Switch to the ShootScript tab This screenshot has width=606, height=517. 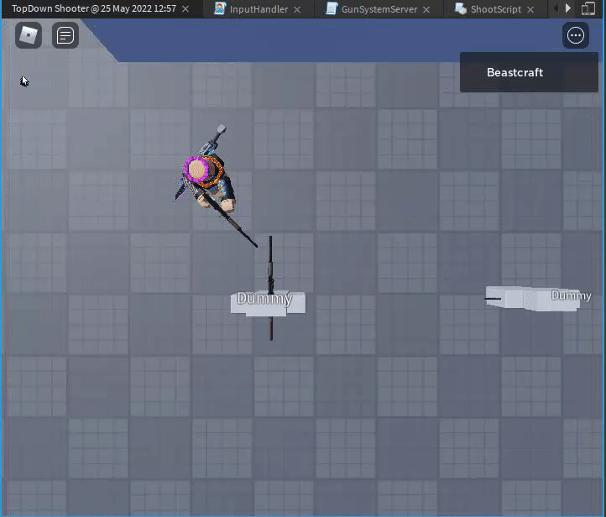tap(496, 9)
